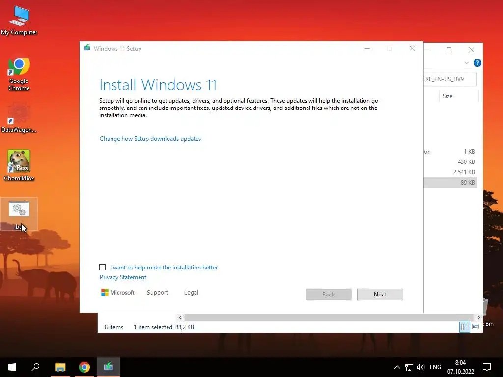This screenshot has height=377, width=503.
Task: Sort by Size column in Explorer
Action: point(458,96)
